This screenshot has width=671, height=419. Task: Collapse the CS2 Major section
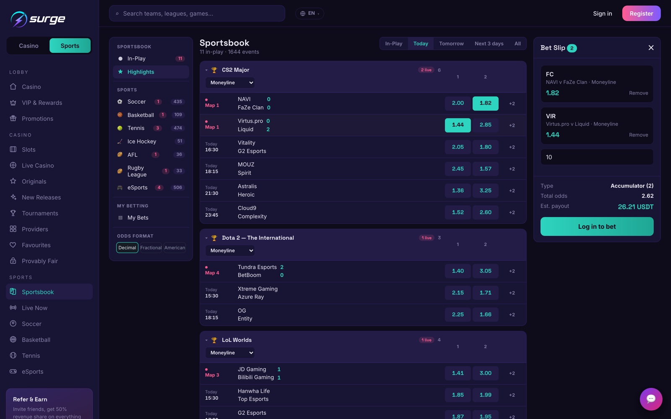(206, 70)
